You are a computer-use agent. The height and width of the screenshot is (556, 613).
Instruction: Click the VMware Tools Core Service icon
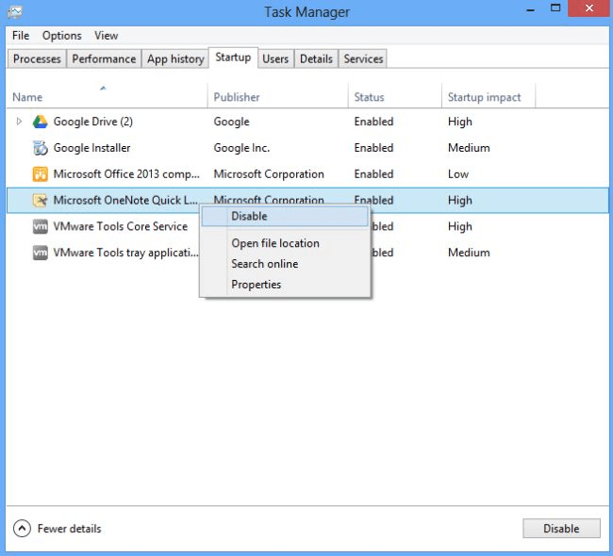tap(41, 226)
